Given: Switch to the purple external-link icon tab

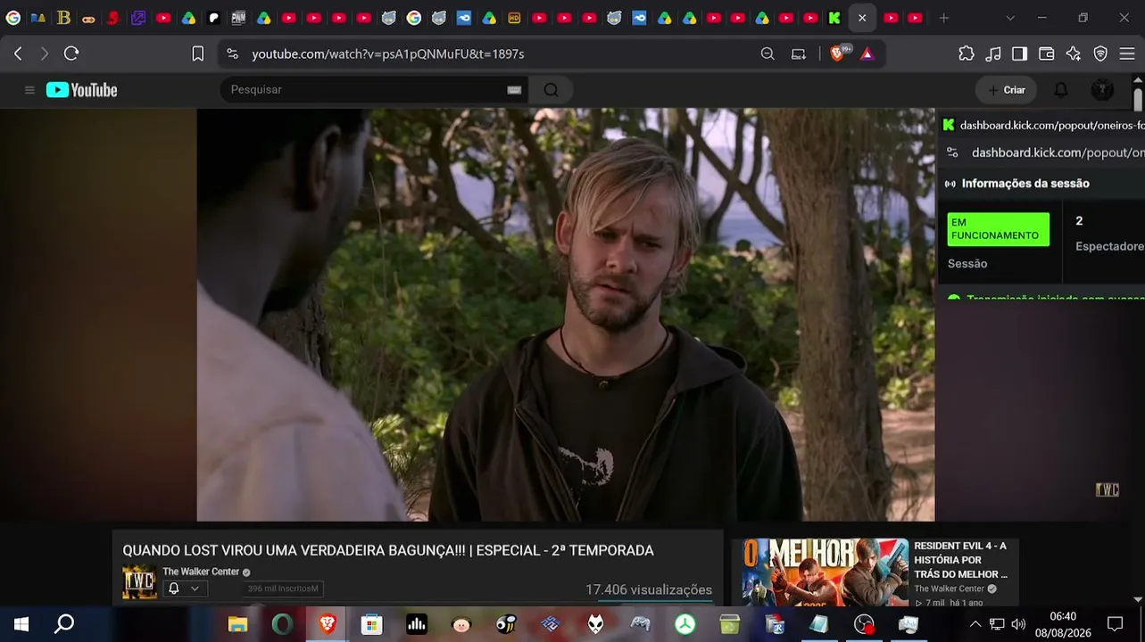Looking at the screenshot, I should click(138, 18).
